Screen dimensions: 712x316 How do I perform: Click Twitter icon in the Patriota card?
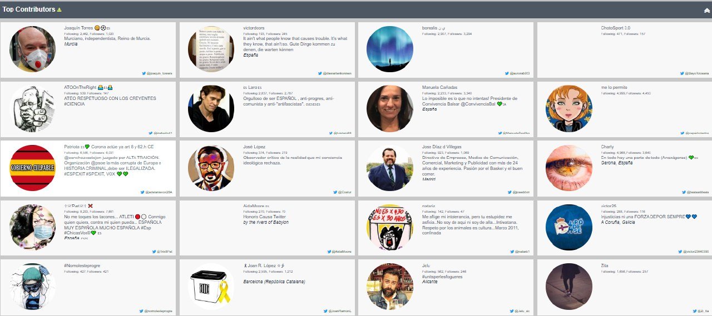(142, 192)
